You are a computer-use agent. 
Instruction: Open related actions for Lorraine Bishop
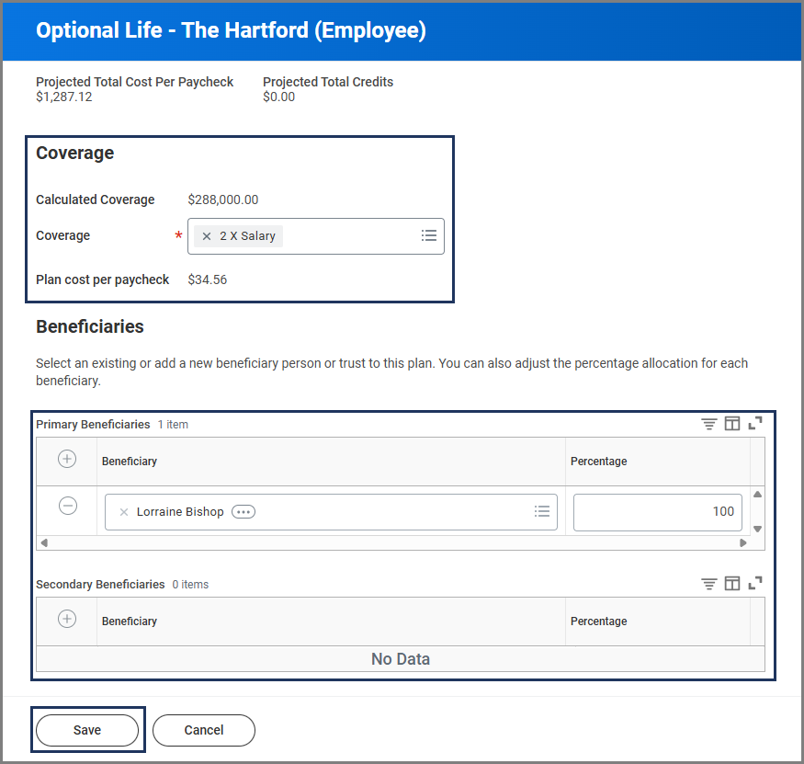[243, 512]
